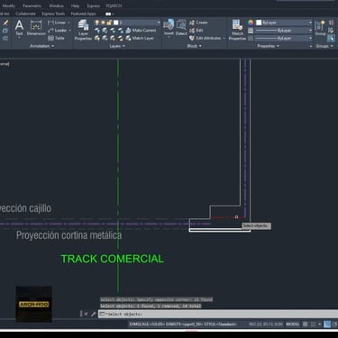Viewport: 338px width, 338px height.
Task: Click the Insert block icon
Action: 169,28
